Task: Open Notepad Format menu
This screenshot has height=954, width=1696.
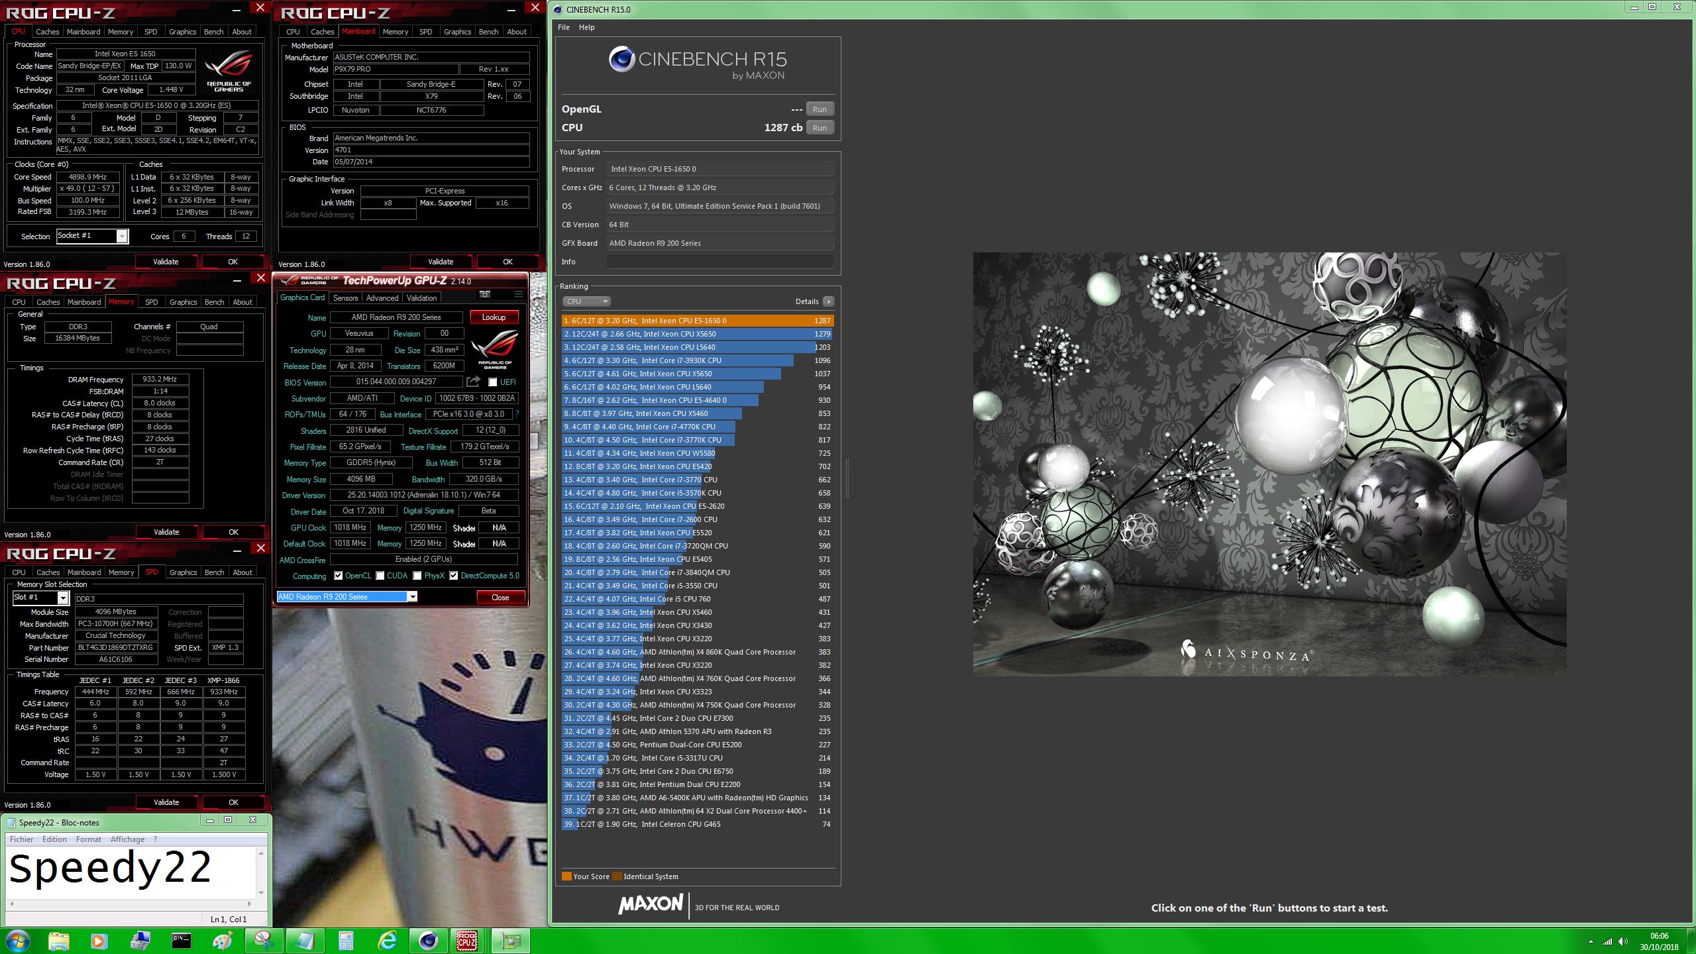Action: [x=89, y=839]
